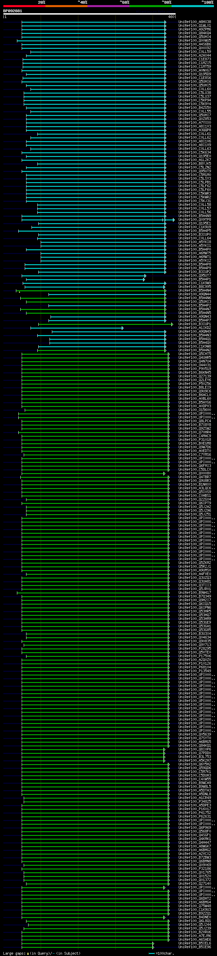Select the UniRef100_A9QN44 label
Viewport: 217px width, 956px height.
pos(194,294)
